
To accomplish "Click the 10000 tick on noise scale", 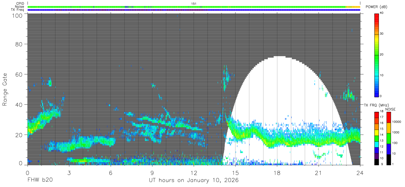I will point(396,122).
